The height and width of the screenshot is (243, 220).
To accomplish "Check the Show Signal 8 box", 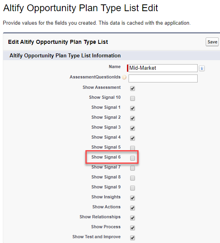I will coord(133,178).
